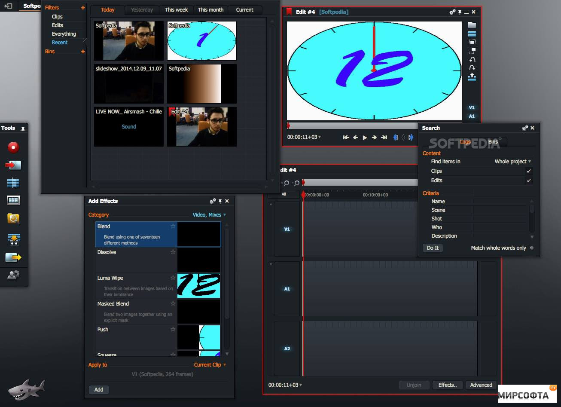Click the blue striped timeline tool icon
561x407 pixels.
[13, 183]
